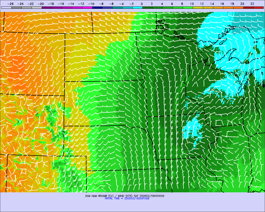The image size is (265, 212).
Task: Click the "-26" legend label
Action: 10,4
